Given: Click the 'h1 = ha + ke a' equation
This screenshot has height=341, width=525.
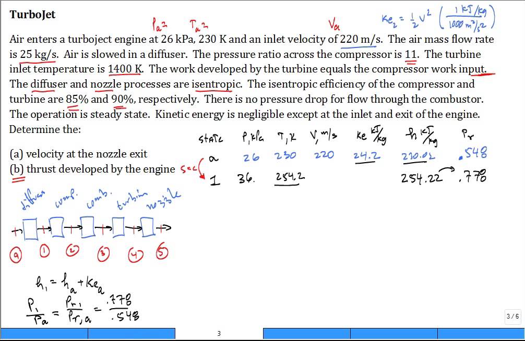Looking at the screenshot, I should (x=69, y=284).
